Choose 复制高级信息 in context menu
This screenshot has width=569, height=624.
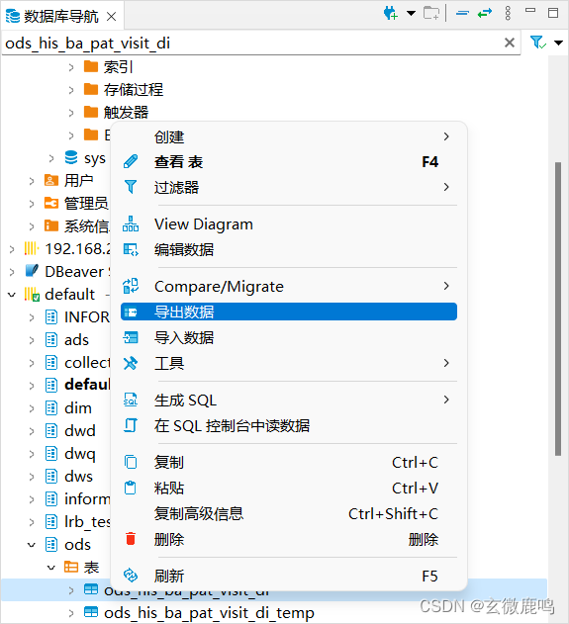pyautogui.click(x=289, y=514)
